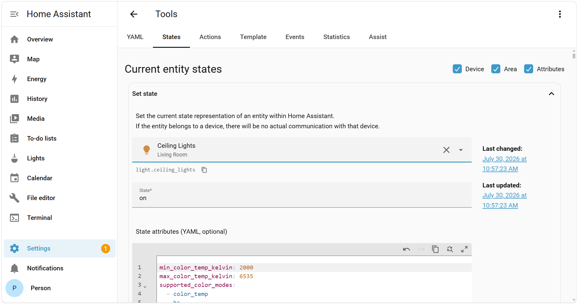The width and height of the screenshot is (578, 304).
Task: Go back with the arrow icon
Action: pyautogui.click(x=134, y=14)
